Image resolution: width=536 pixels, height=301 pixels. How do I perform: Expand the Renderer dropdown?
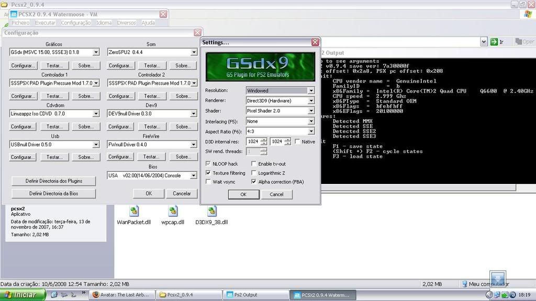(311, 101)
